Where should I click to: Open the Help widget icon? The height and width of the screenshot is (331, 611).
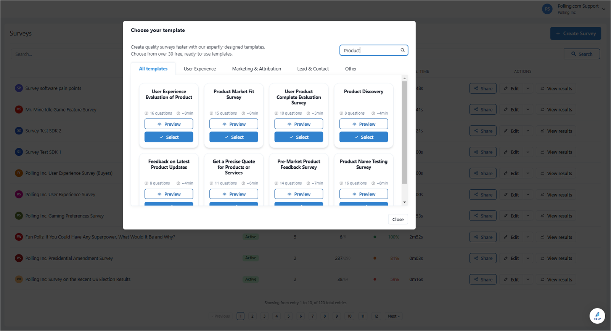coord(597,316)
